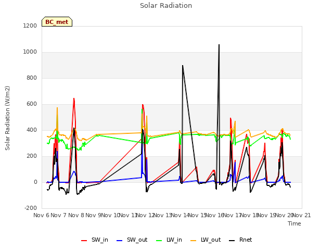Click the Solar Radiation (W/m2) axis title
Image resolution: width=333 pixels, height=250 pixels.
click(7, 118)
